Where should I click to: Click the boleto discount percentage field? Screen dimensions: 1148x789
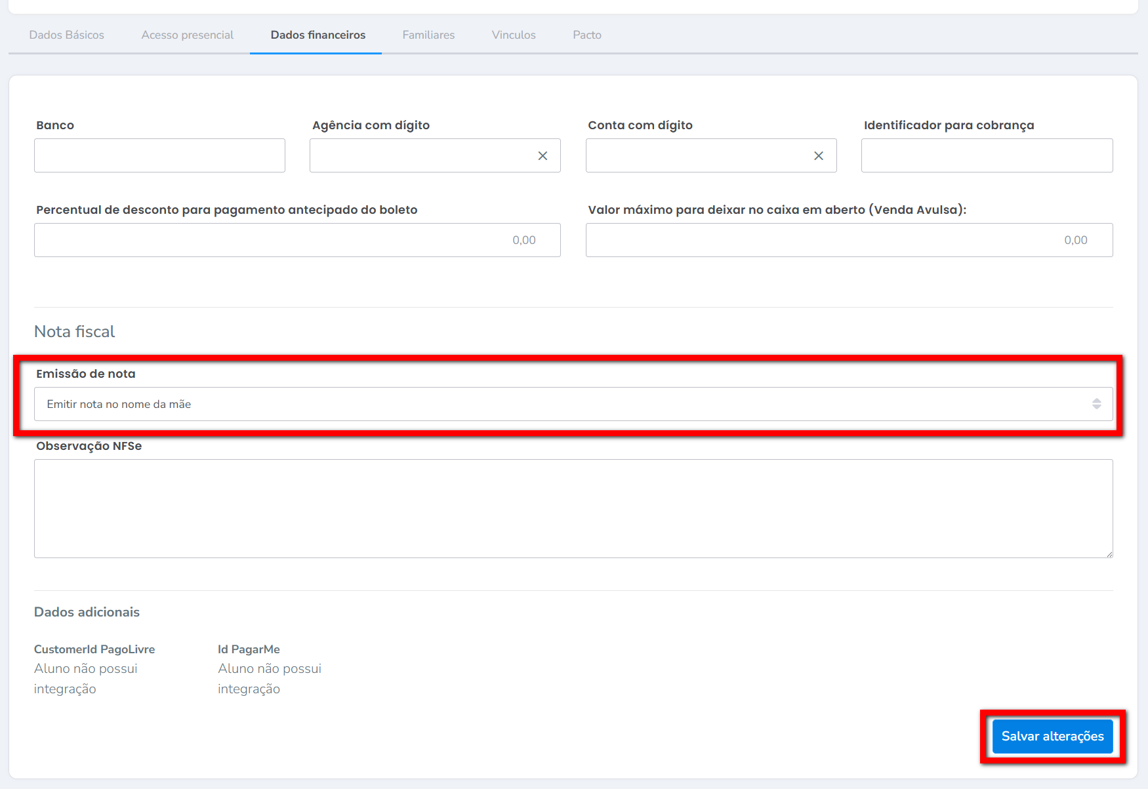point(297,240)
